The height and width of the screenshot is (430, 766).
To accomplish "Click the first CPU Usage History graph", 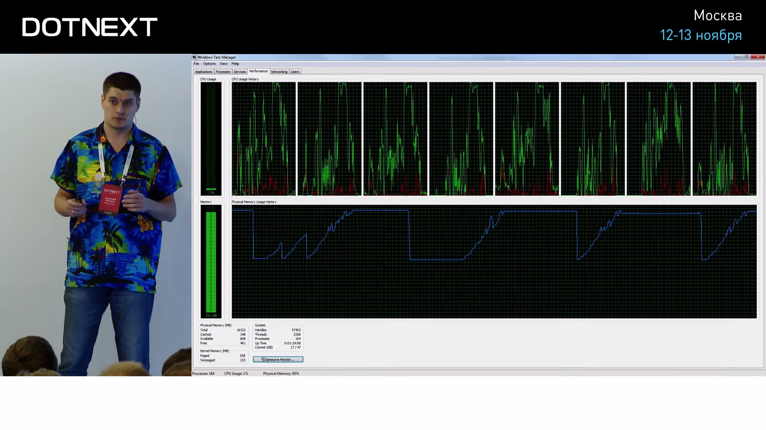I will pos(264,139).
